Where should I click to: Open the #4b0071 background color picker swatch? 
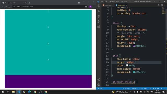(134, 46)
